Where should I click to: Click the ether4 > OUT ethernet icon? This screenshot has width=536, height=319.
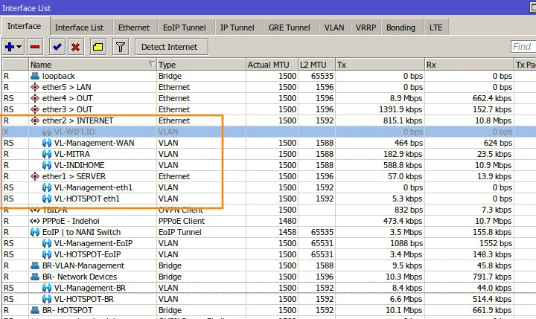35,98
